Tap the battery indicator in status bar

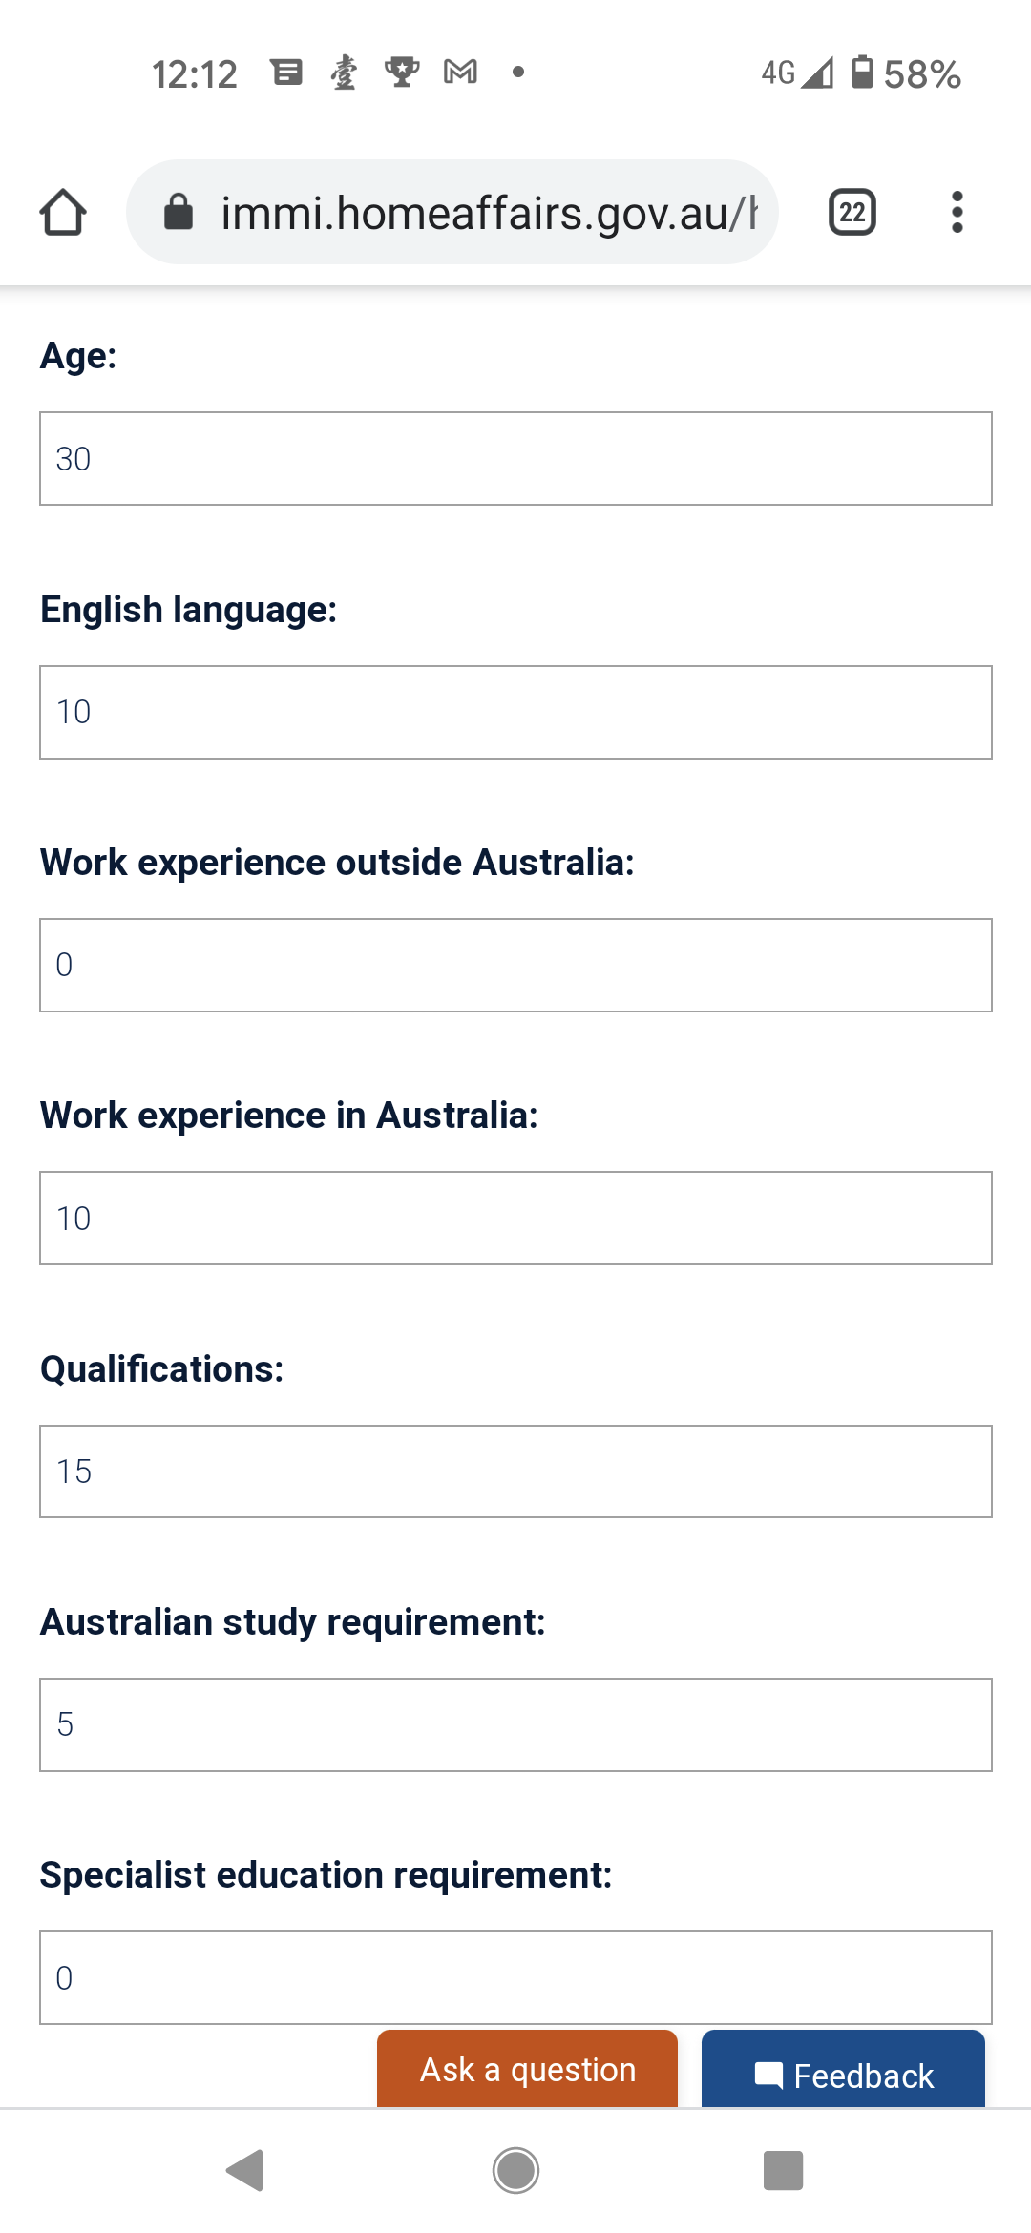tap(862, 73)
